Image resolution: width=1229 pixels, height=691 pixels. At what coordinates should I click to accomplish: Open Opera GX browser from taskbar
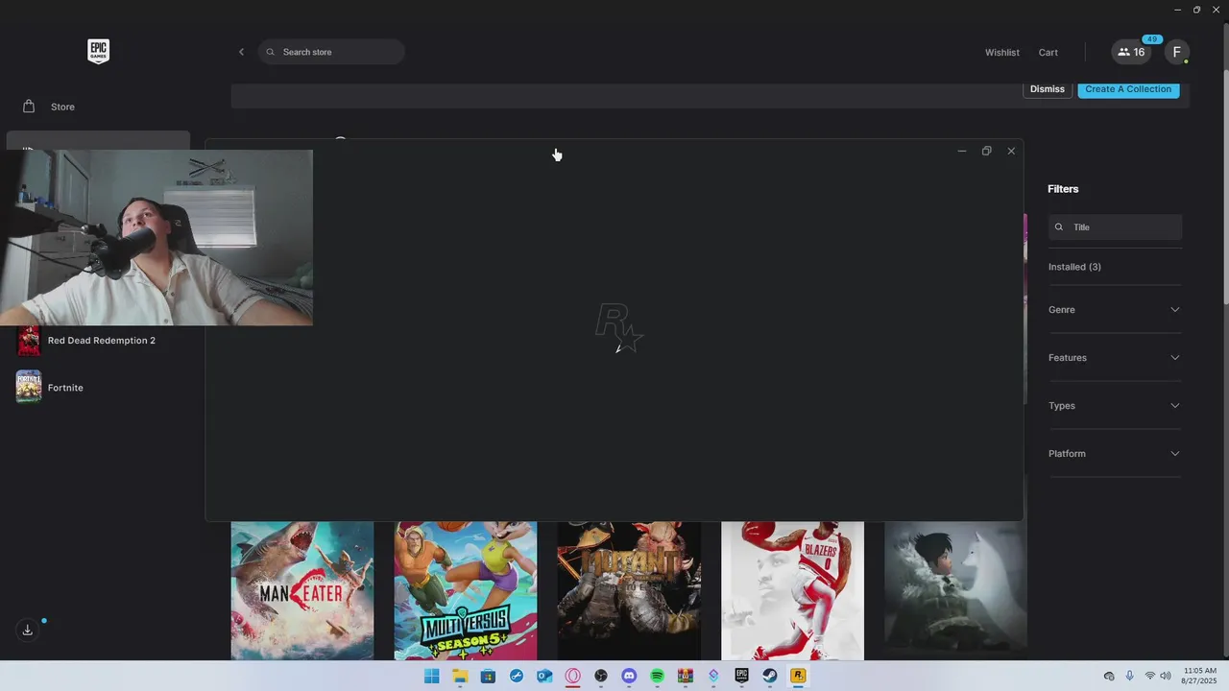click(573, 676)
